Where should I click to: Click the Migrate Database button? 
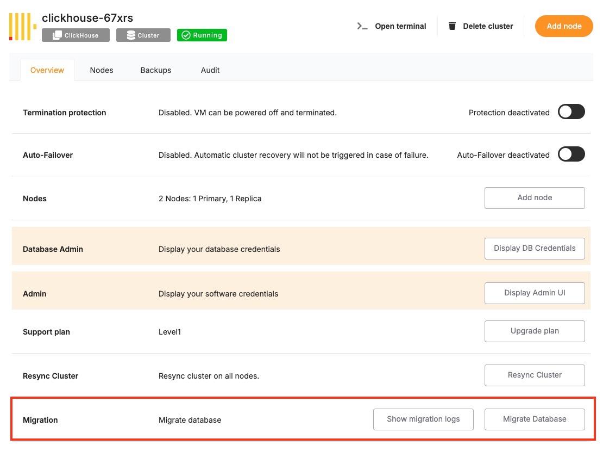[x=534, y=419]
